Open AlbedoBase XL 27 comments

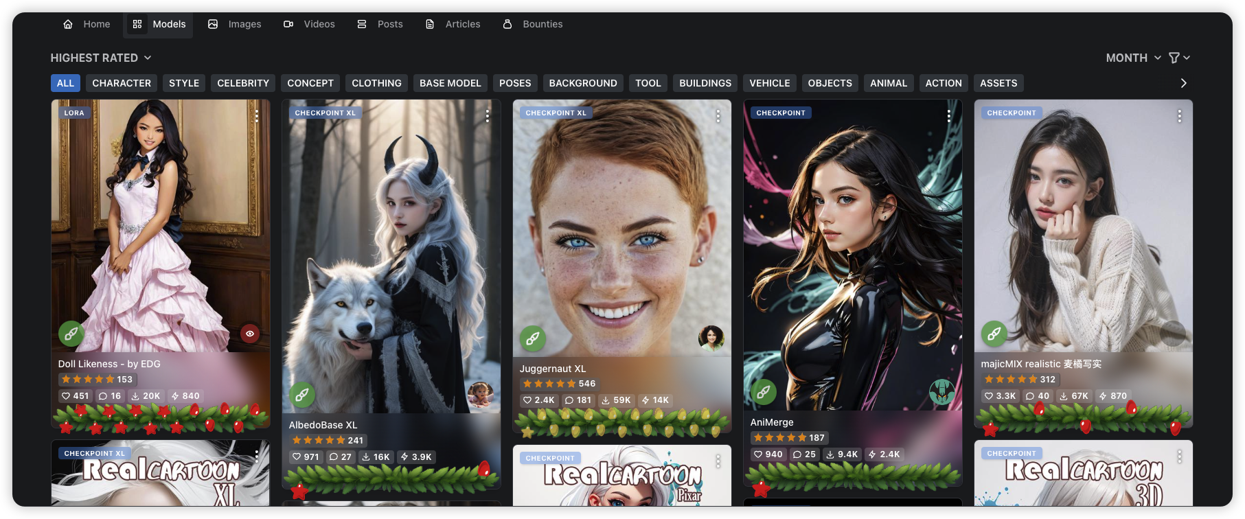pos(340,457)
